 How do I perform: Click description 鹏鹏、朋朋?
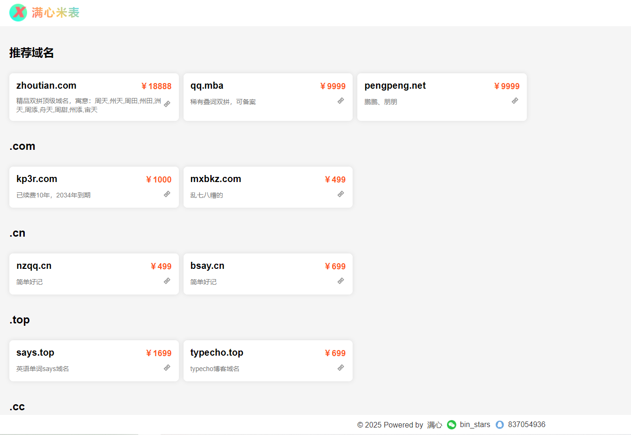tap(381, 102)
